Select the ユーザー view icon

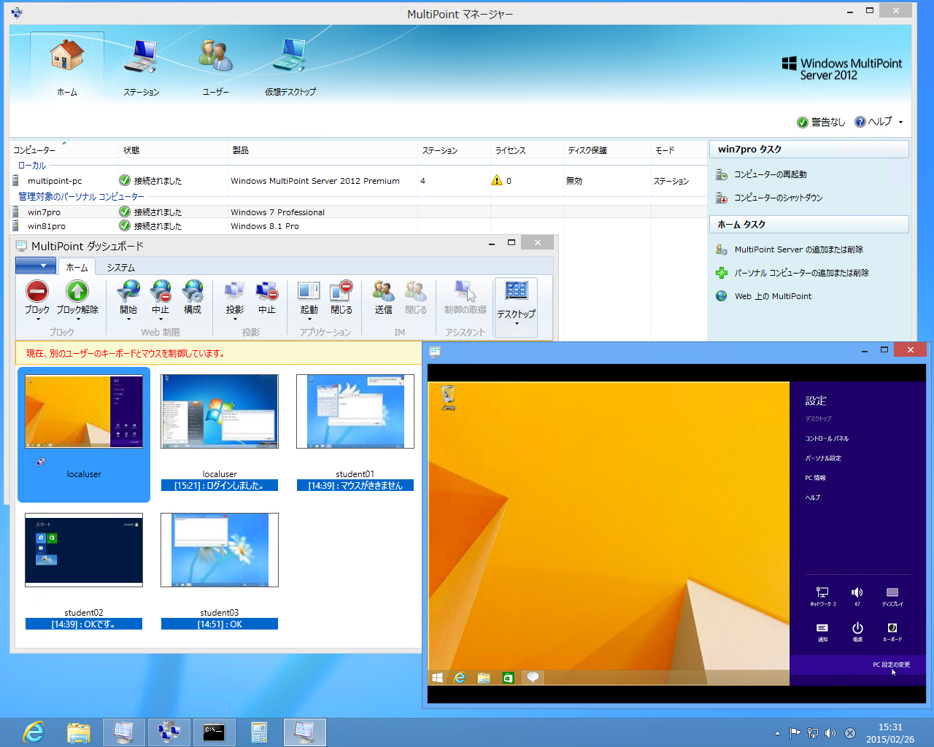pyautogui.click(x=215, y=66)
